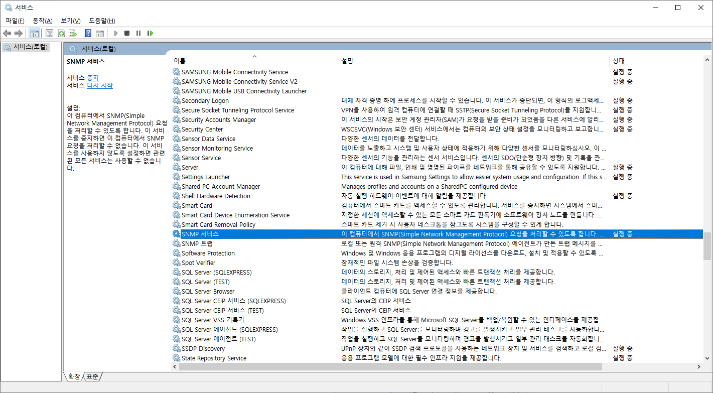Viewport: 713px width, 393px height.
Task: Click gear icon of State Repository Service
Action: pos(176,358)
